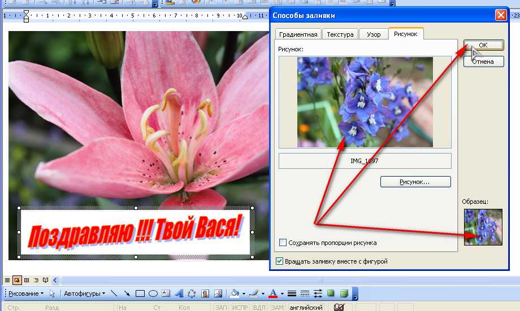
Task: Click the Insert Text Box icon
Action: pos(166,294)
